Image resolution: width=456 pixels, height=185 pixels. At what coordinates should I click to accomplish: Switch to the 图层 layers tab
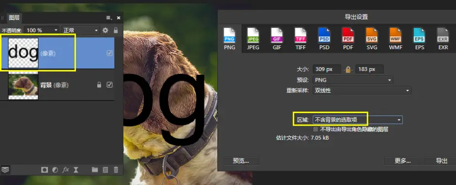14,18
